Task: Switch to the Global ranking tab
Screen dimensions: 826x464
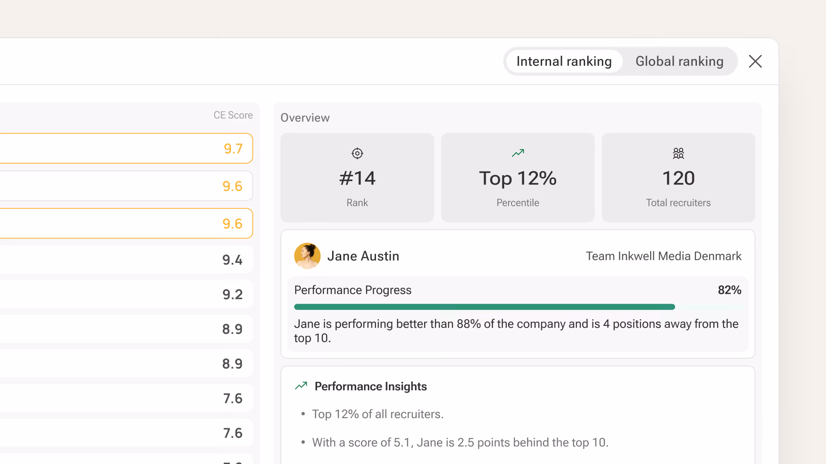Action: tap(679, 61)
